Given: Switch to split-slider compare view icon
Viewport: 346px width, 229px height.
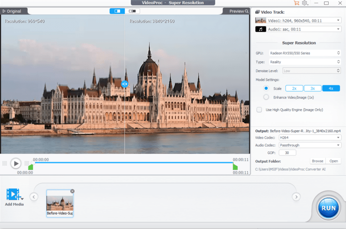Looking at the screenshot, I should (x=117, y=11).
